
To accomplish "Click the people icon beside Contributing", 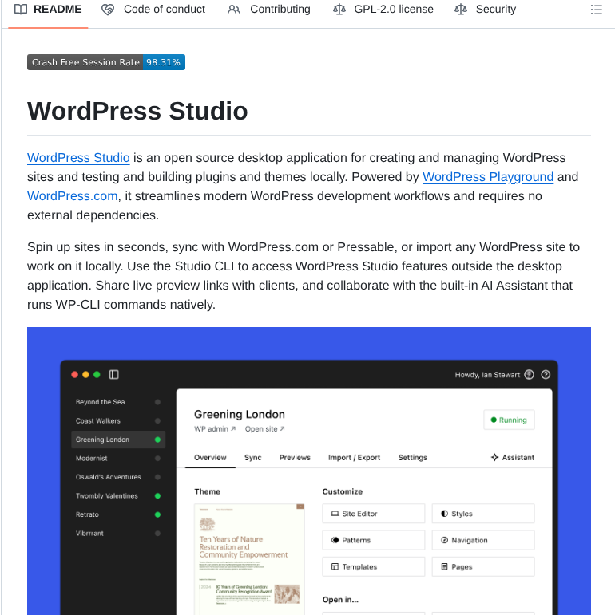I will tap(234, 10).
